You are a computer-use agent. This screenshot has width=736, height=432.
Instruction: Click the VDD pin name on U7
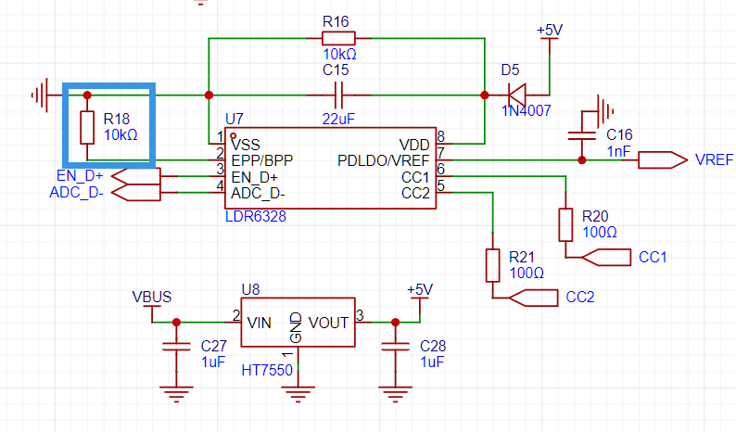pyautogui.click(x=414, y=145)
